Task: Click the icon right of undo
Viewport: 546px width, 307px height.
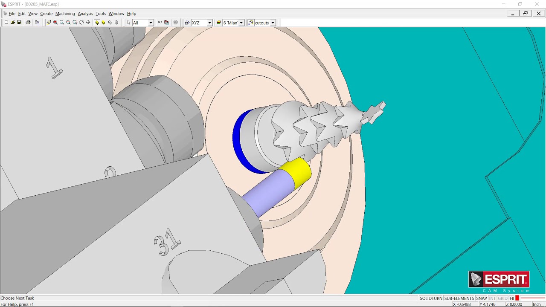Action: 166,23
